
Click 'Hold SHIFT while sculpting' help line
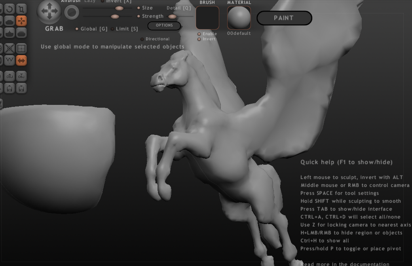point(351,201)
